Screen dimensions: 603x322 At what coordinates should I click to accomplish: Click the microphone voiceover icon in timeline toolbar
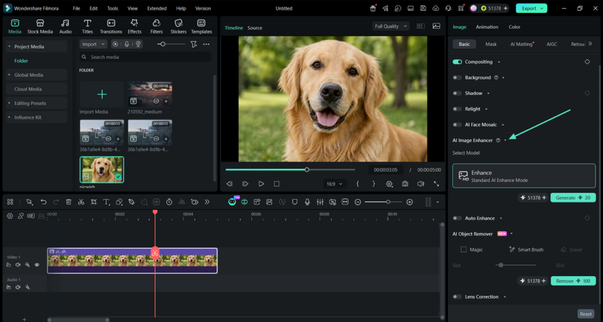[x=307, y=202]
